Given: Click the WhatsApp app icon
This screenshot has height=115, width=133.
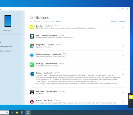Looking at the screenshot, I should tap(32, 64).
